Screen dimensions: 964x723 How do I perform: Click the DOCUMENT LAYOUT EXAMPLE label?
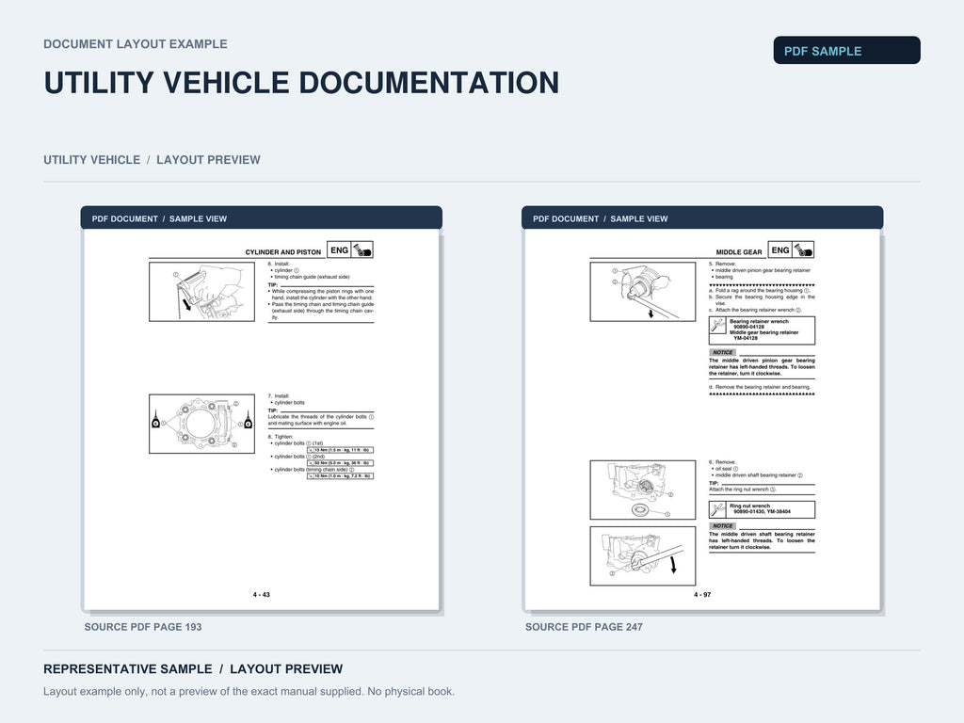pyautogui.click(x=136, y=44)
